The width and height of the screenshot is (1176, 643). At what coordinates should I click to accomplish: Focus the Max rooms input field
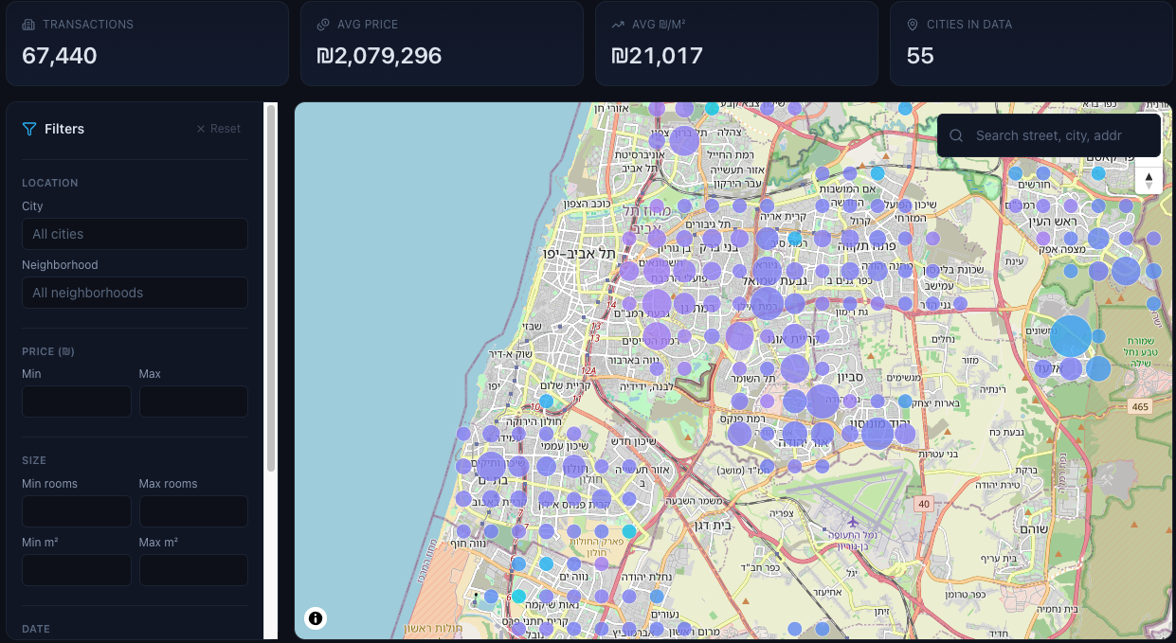(193, 511)
